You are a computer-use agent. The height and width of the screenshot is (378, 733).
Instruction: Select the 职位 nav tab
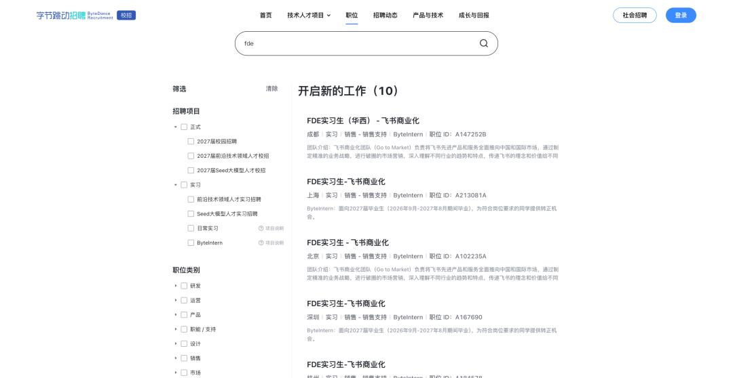(352, 16)
